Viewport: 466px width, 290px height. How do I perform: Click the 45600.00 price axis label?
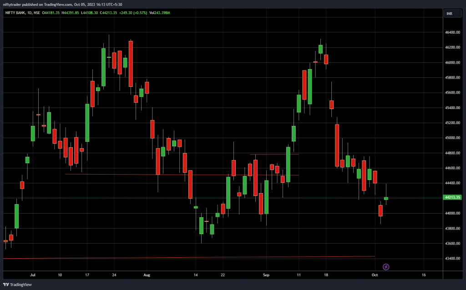point(452,93)
